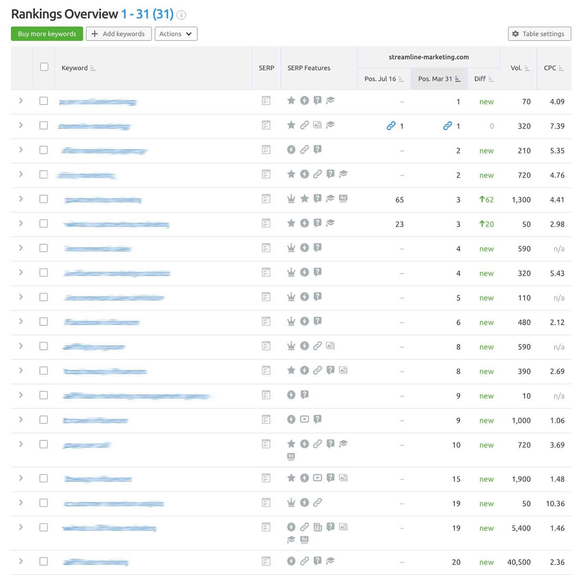The height and width of the screenshot is (575, 585).
Task: Click the reviews star SERP feature in the top row
Action: [x=291, y=101]
